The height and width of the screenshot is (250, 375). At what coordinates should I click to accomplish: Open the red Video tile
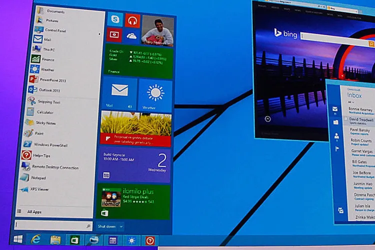click(114, 35)
